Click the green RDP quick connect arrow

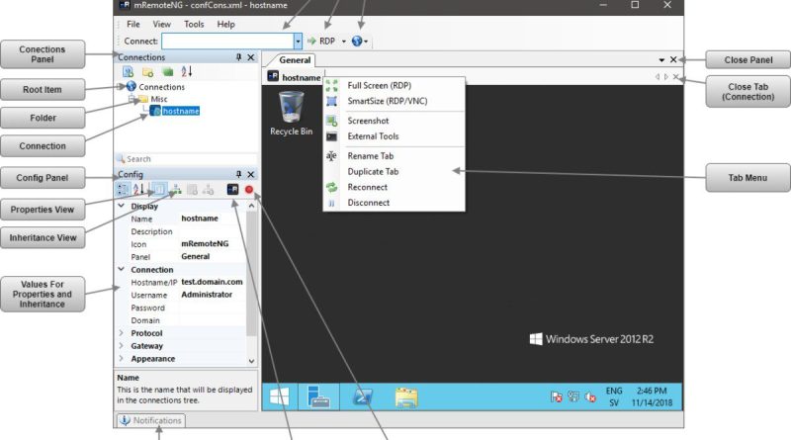coord(311,41)
